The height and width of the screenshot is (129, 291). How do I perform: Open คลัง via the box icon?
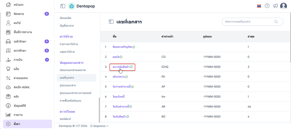click(9, 96)
